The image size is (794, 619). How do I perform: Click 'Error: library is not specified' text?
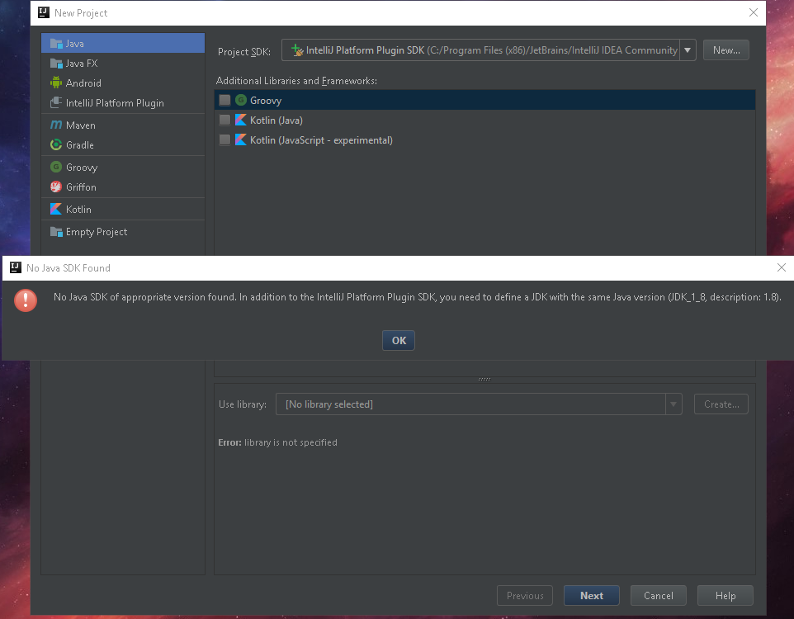277,442
